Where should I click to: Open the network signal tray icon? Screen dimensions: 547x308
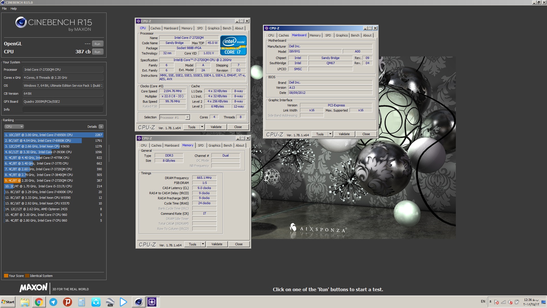point(503,302)
